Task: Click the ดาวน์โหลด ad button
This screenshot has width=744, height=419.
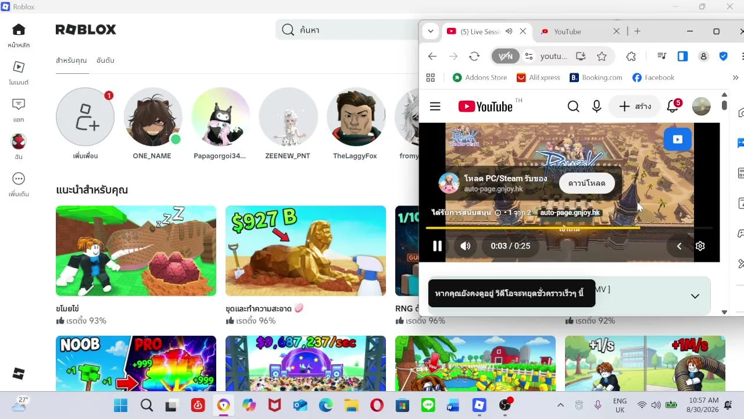Action: (x=587, y=183)
